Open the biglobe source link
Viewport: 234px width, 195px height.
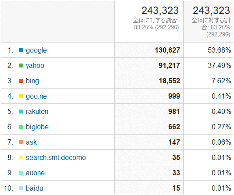point(37,127)
